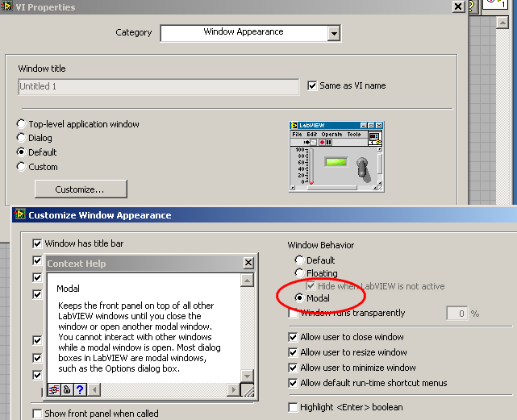Screen dimensions: 517x420
Task: Toggle Context Help detailed view icon
Action: [x=54, y=389]
